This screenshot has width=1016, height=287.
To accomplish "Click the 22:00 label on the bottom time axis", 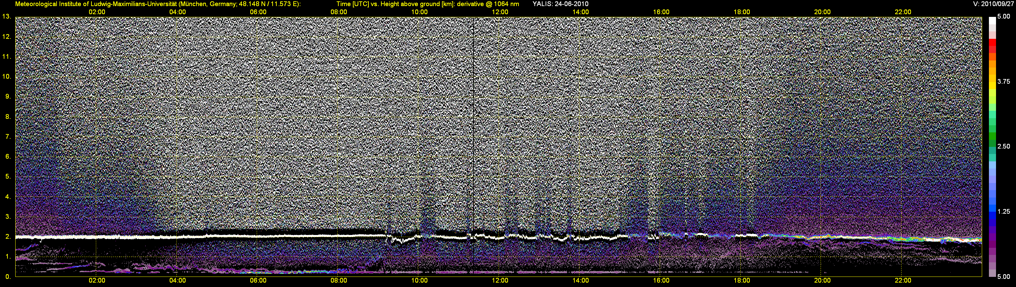I will tap(903, 281).
